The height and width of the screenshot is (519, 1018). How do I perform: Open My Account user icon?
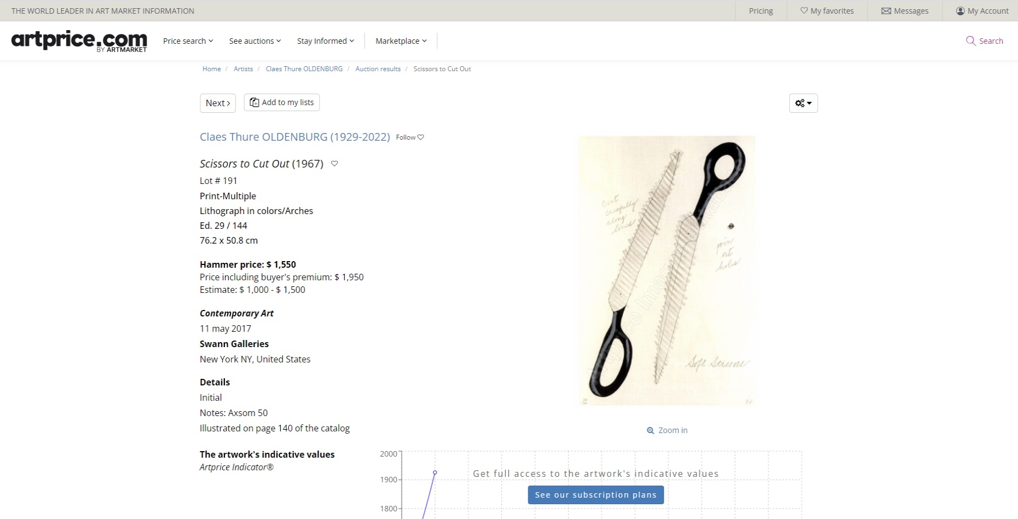(982, 11)
